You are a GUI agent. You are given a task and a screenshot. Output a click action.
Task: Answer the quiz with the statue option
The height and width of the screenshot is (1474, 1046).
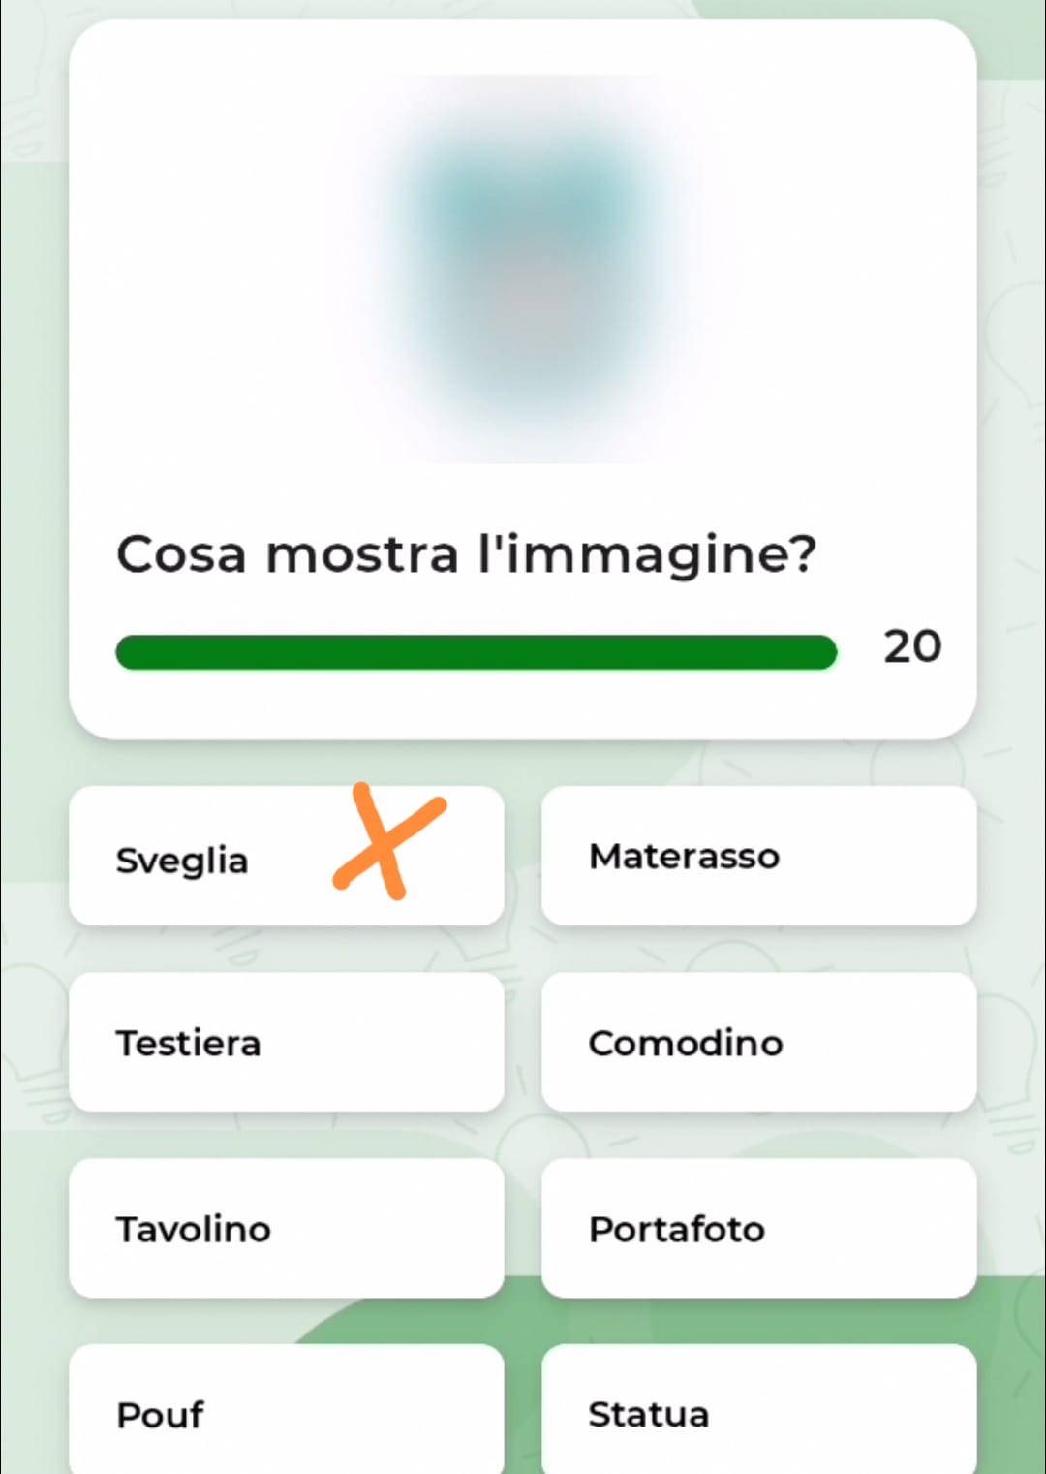pos(758,1413)
